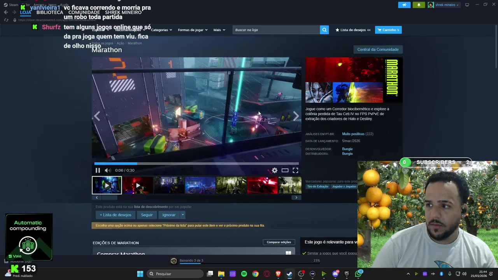Open WhatsApp from taskbar
The image size is (498, 280).
coord(358,274)
